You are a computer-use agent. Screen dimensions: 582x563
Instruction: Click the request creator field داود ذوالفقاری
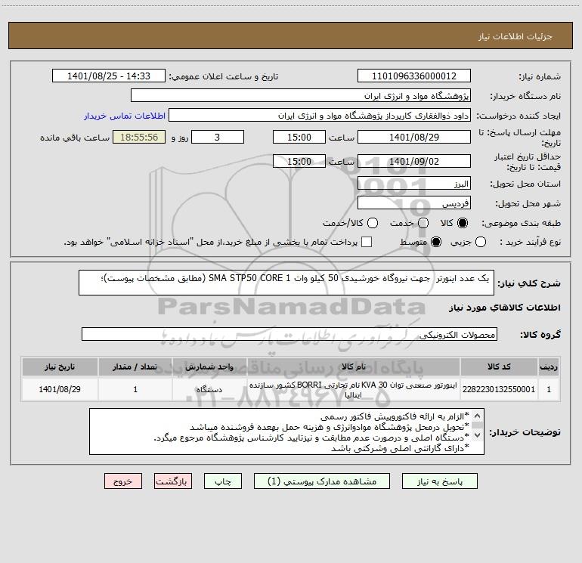[x=320, y=115]
